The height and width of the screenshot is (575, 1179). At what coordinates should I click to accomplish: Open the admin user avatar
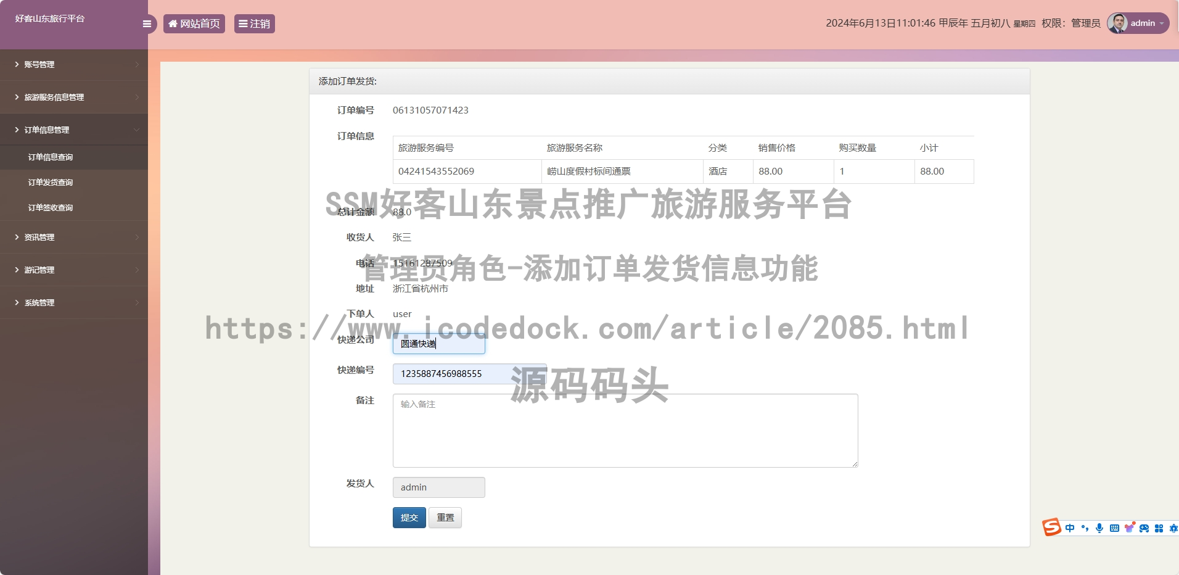(1117, 23)
